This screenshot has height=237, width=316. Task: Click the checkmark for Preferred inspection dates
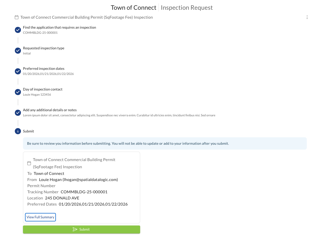[x=18, y=71]
